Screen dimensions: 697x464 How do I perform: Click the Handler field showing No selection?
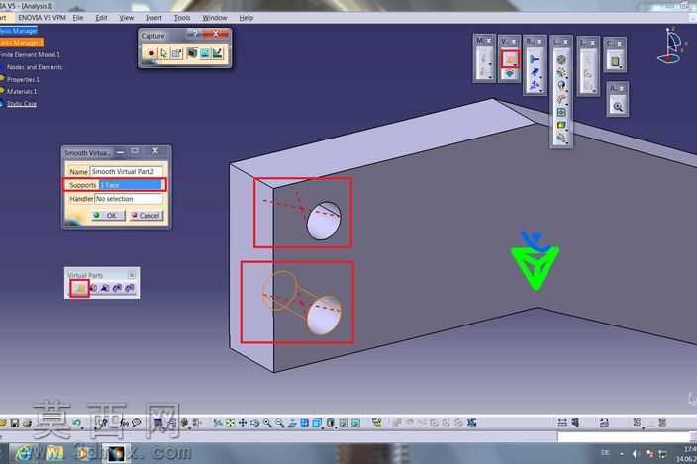click(x=129, y=199)
